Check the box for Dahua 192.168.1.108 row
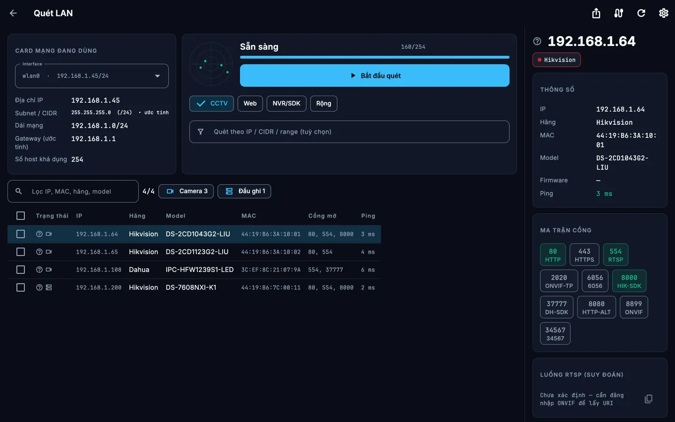The image size is (675, 422). [x=21, y=270]
